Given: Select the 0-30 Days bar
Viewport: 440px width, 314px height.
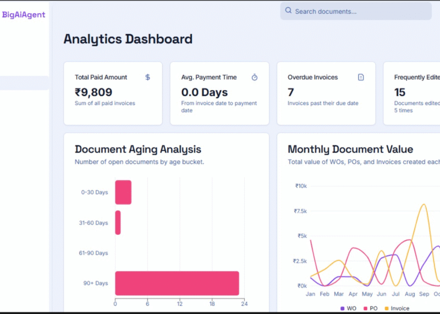Looking at the screenshot, I should [x=123, y=192].
